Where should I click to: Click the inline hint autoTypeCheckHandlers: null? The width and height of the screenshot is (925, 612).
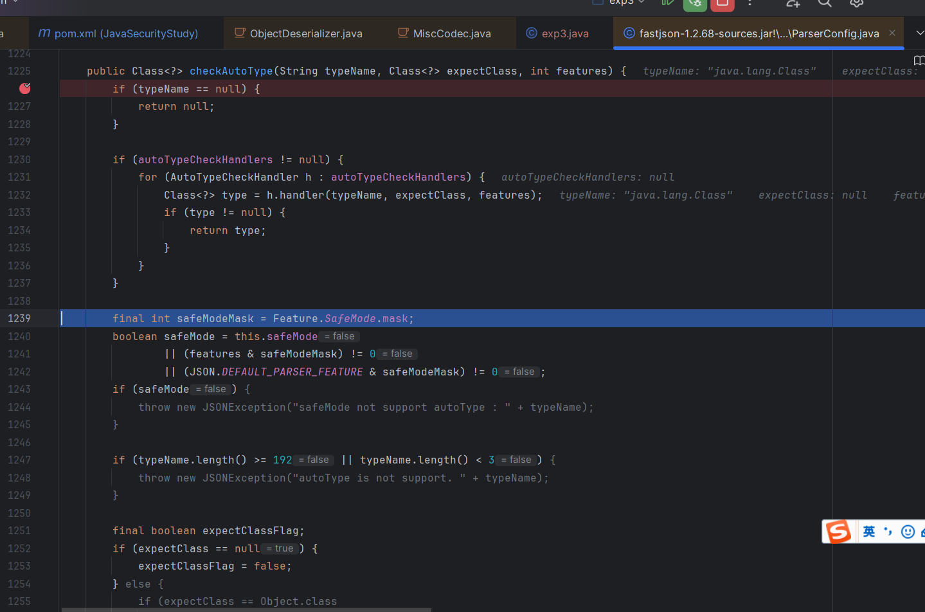click(x=588, y=177)
